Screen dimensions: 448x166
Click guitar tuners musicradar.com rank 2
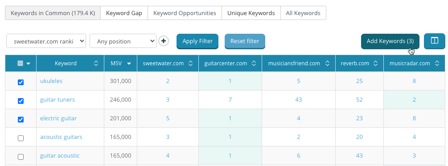click(x=414, y=100)
